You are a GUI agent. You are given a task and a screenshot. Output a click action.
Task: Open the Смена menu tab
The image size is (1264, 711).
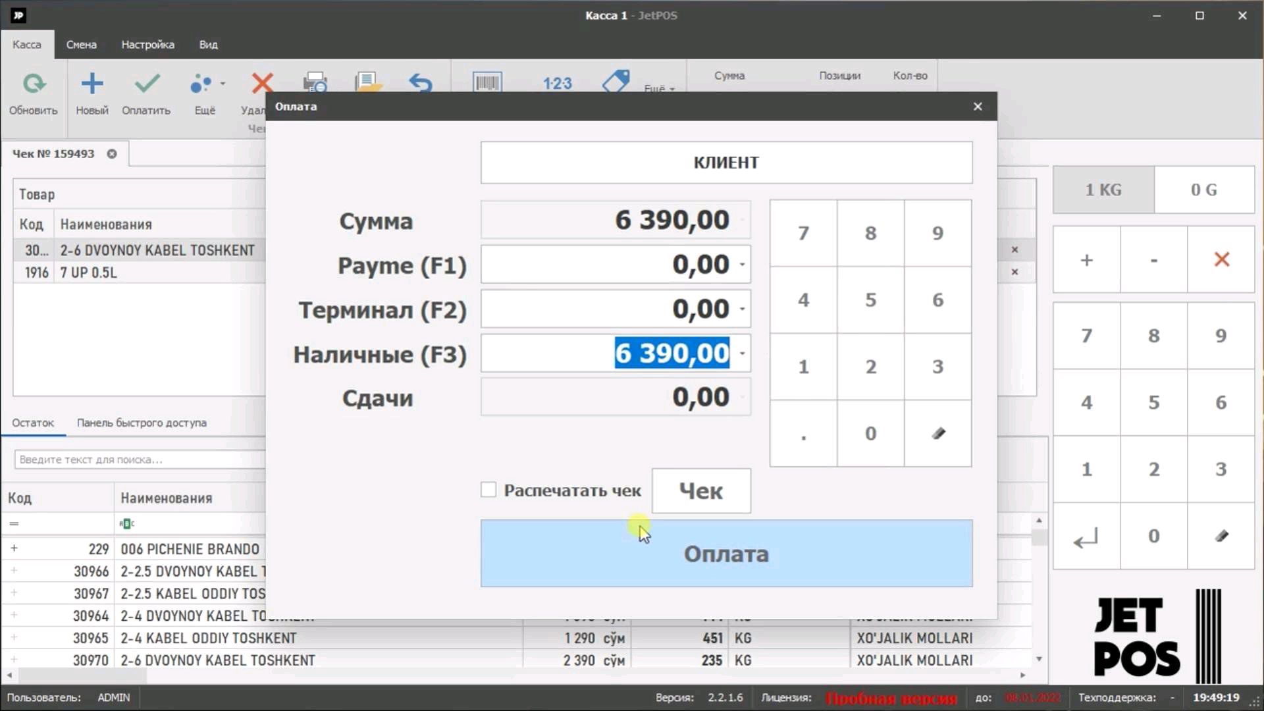(x=81, y=45)
